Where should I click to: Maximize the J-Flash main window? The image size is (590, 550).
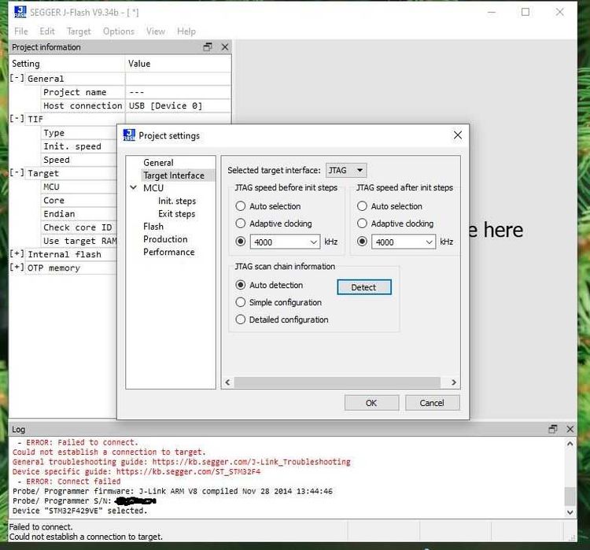click(x=525, y=12)
